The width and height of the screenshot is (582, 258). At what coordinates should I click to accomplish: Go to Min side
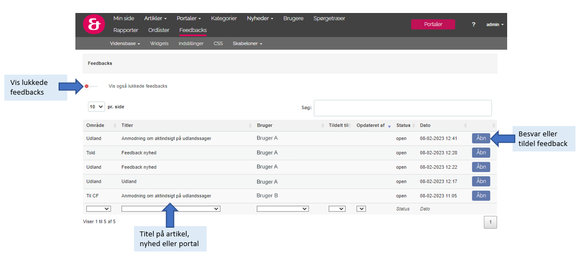click(124, 18)
